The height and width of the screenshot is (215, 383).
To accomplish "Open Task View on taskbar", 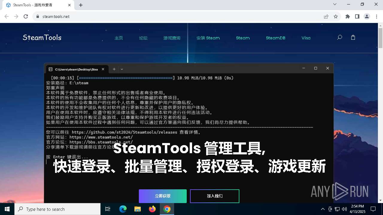I will [108, 209].
